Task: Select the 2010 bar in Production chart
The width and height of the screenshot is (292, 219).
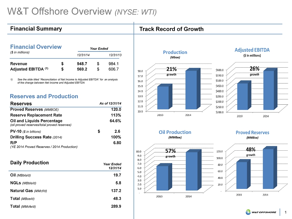Action: (163, 98)
